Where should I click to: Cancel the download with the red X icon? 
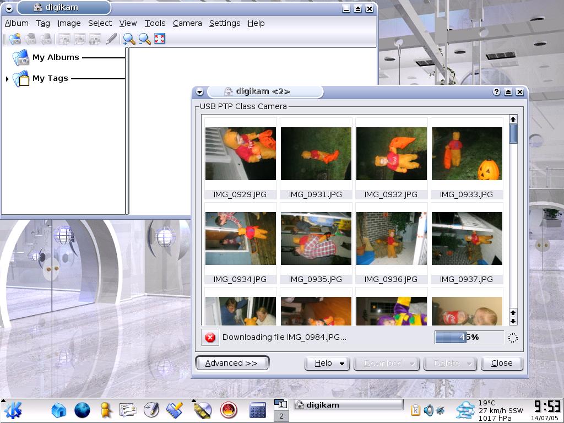point(210,337)
